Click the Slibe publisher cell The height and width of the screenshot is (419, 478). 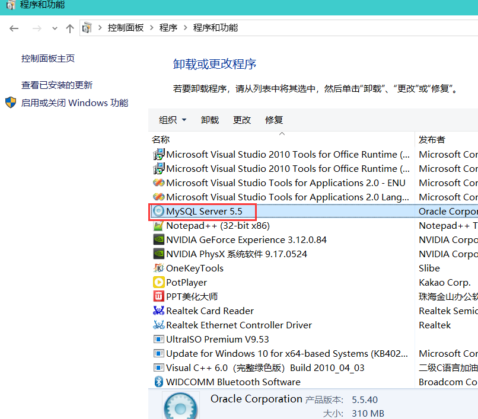pos(429,268)
